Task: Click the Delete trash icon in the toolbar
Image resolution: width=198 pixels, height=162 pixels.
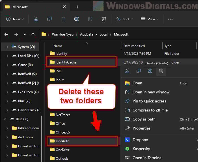Action: pos(104,19)
